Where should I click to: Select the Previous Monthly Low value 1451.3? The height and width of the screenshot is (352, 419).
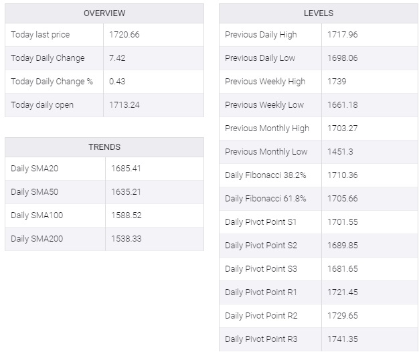[340, 152]
